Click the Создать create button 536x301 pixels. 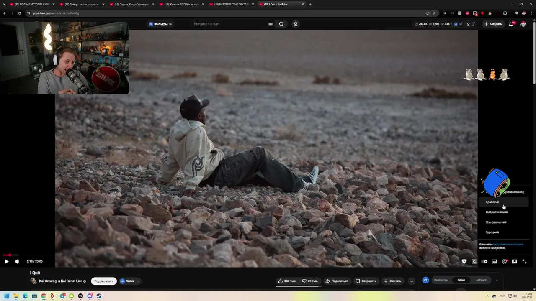click(493, 24)
